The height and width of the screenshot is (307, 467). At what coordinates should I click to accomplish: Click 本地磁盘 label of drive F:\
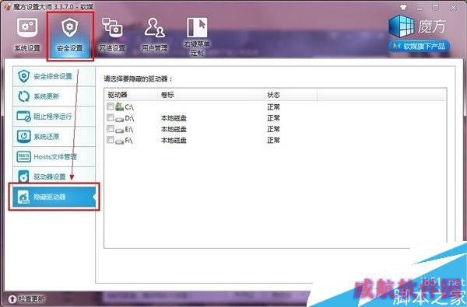174,140
